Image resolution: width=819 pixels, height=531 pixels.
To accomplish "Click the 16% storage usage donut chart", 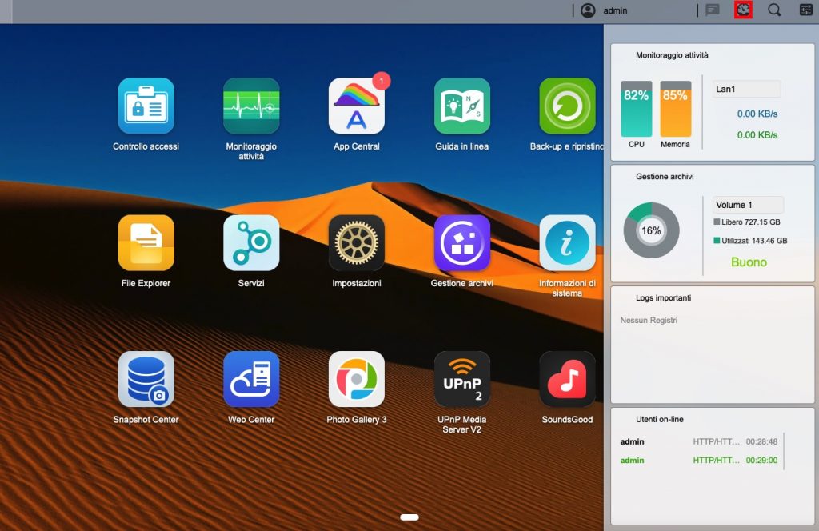I will (651, 230).
